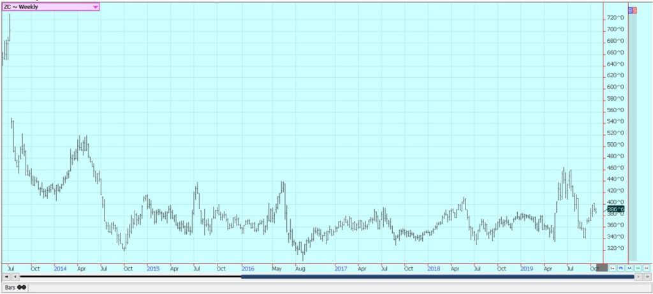The width and height of the screenshot is (653, 294).
Task: Click the 2016 label on time axis
Action: 248,268
